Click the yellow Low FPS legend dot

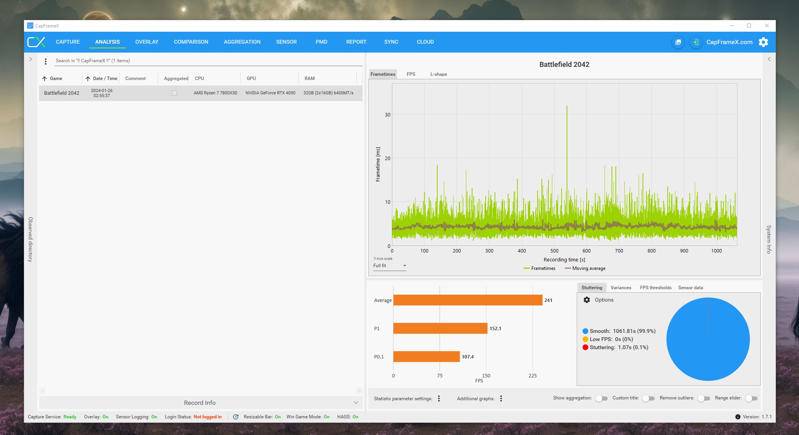(x=585, y=339)
